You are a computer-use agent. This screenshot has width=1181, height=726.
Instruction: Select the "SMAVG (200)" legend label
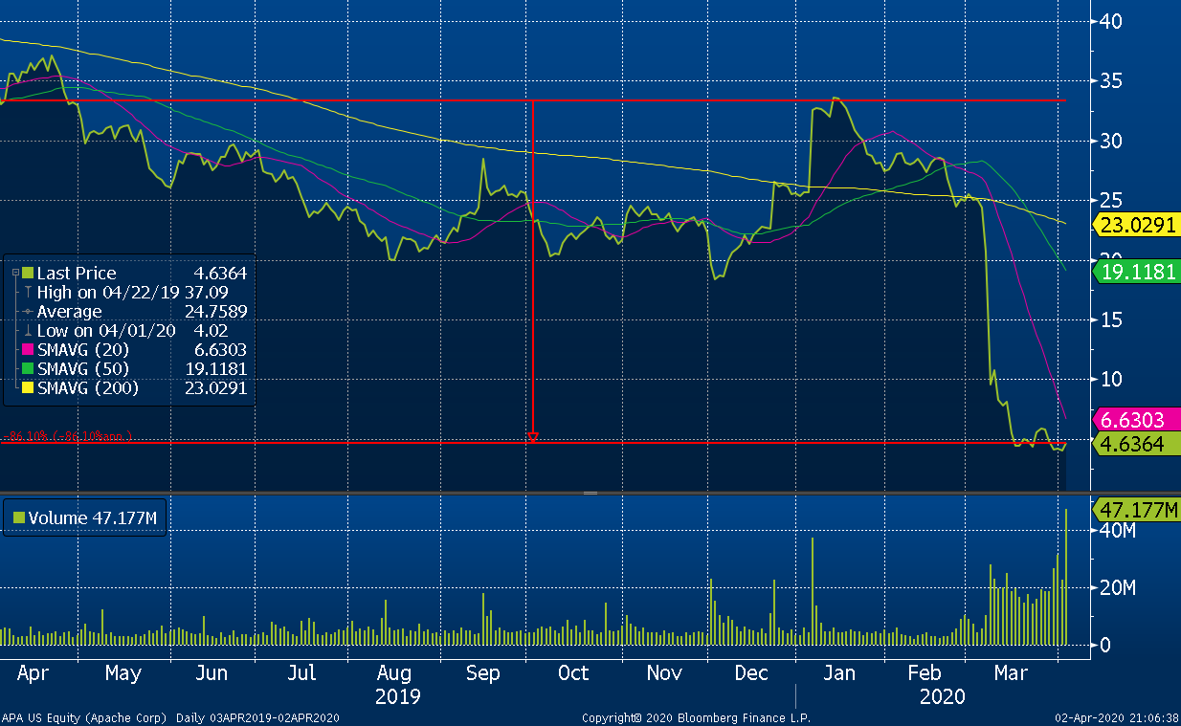[x=88, y=388]
